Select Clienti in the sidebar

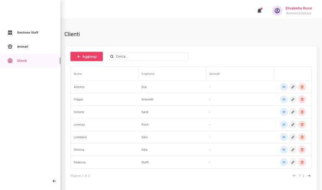click(22, 61)
